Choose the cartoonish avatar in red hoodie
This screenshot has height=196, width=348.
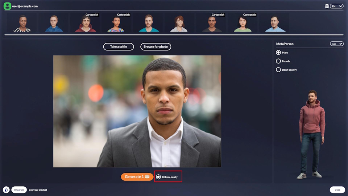86,24
